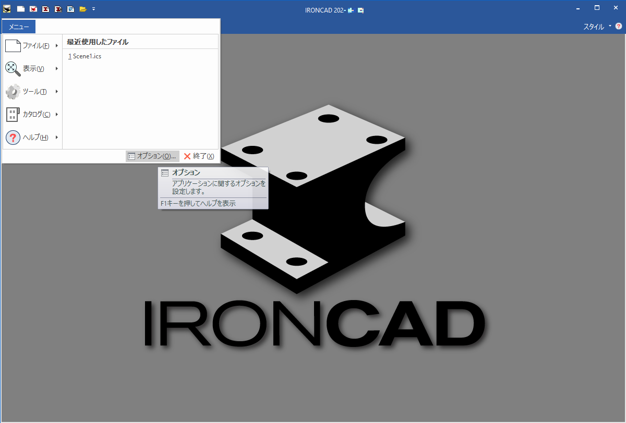The width and height of the screenshot is (626, 423).
Task: Click the メニュー tab
Action: point(19,27)
